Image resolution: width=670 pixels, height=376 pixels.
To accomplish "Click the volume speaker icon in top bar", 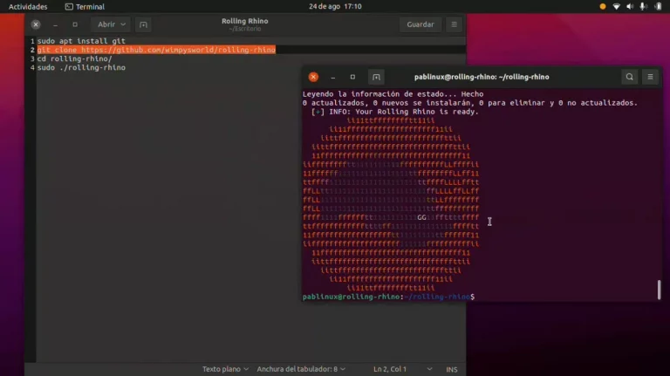I will (630, 6).
